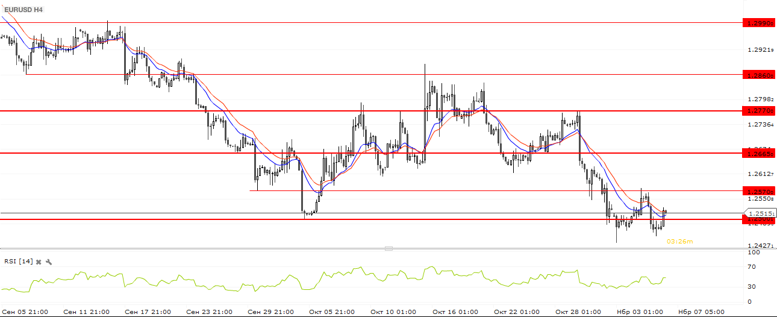The image size is (777, 317).
Task: Select the 1.2990 red price level tag
Action: pos(759,23)
